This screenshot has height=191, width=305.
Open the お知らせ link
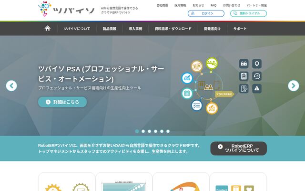tap(198, 5)
